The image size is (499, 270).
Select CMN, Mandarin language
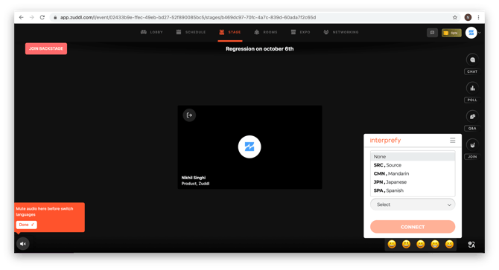click(x=413, y=173)
